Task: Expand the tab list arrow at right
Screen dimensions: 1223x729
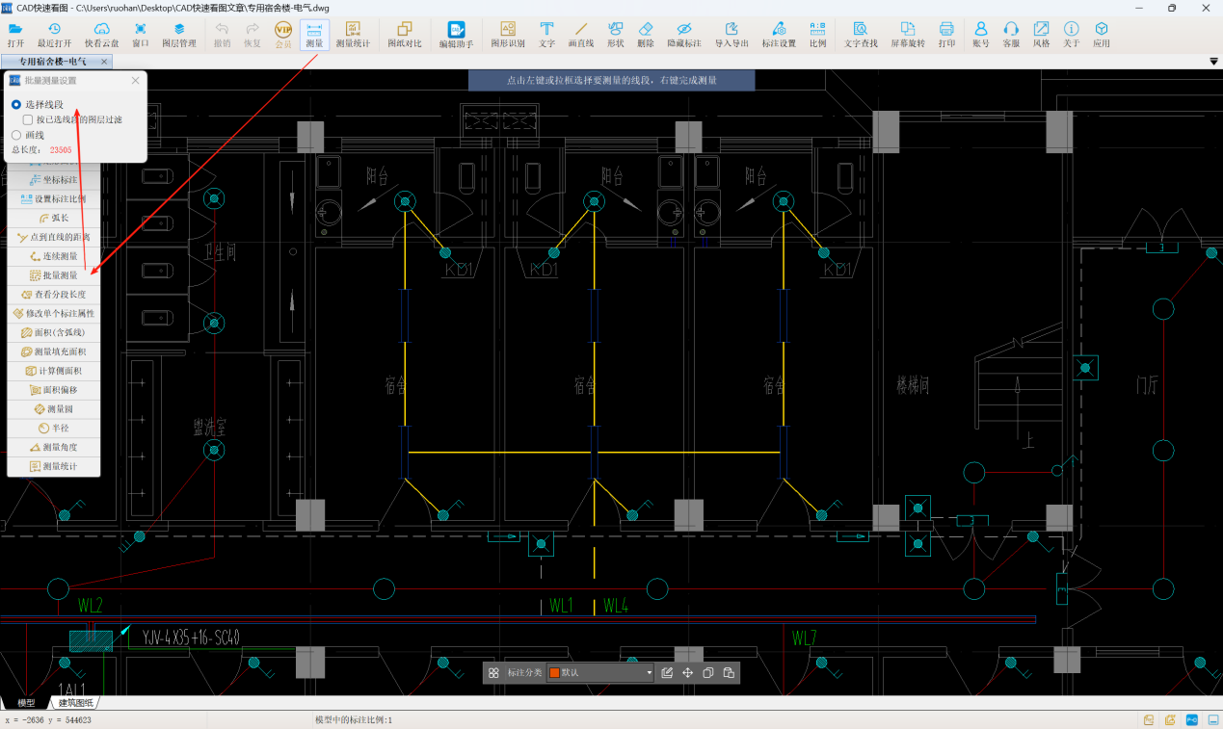Action: [1213, 62]
